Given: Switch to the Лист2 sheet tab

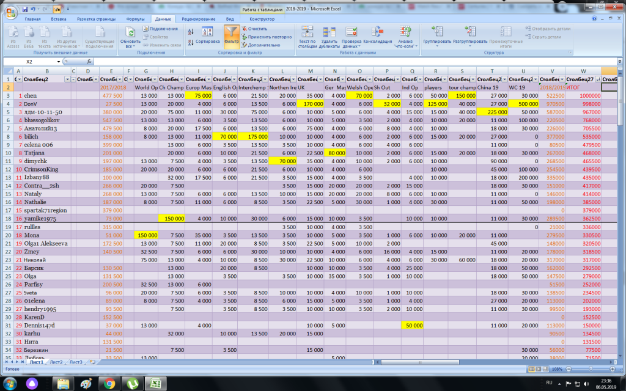Looking at the screenshot, I should point(56,362).
